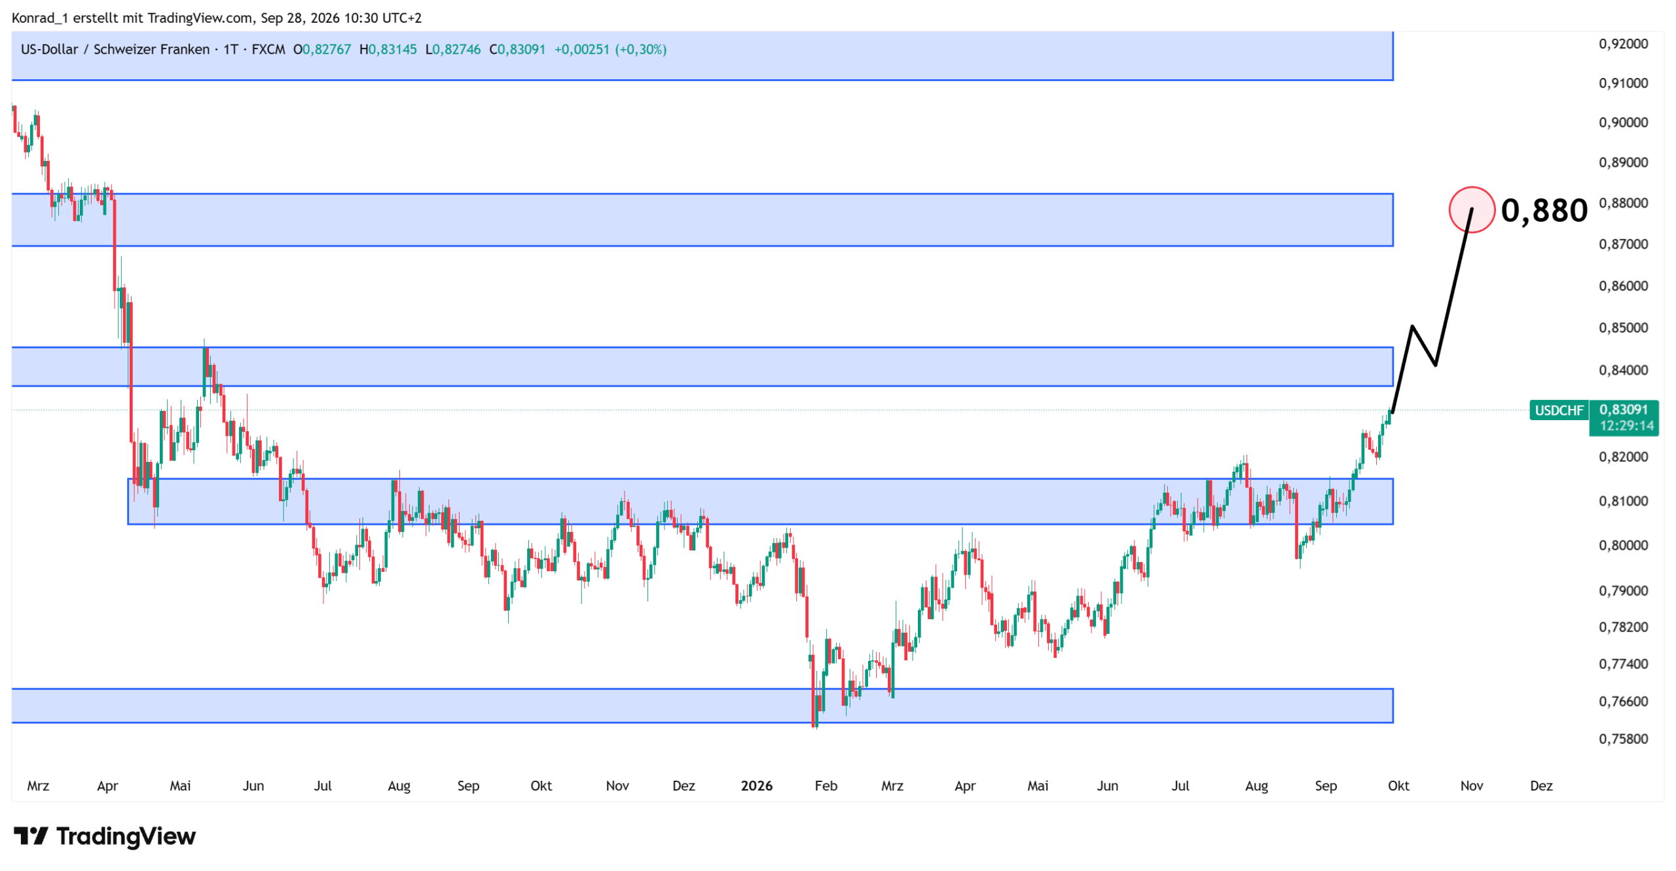Click the TradingView wordmark text

tap(126, 836)
